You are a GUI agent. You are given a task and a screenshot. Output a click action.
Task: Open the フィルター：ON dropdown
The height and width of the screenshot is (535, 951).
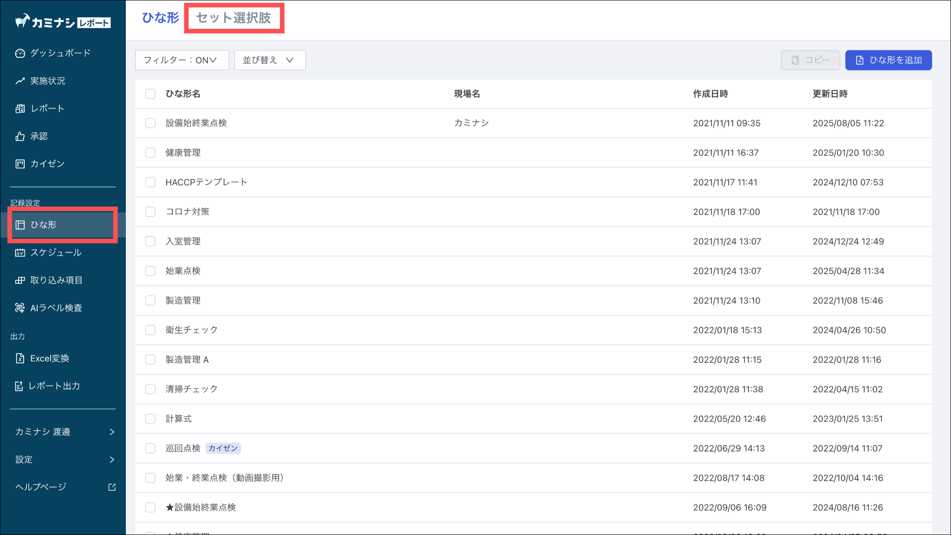click(182, 60)
